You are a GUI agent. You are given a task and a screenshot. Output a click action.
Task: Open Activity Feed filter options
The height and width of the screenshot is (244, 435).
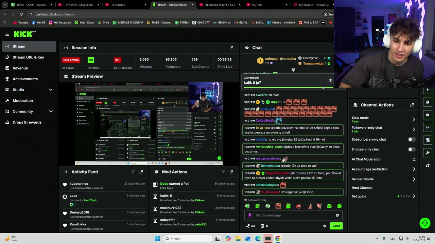point(133,172)
